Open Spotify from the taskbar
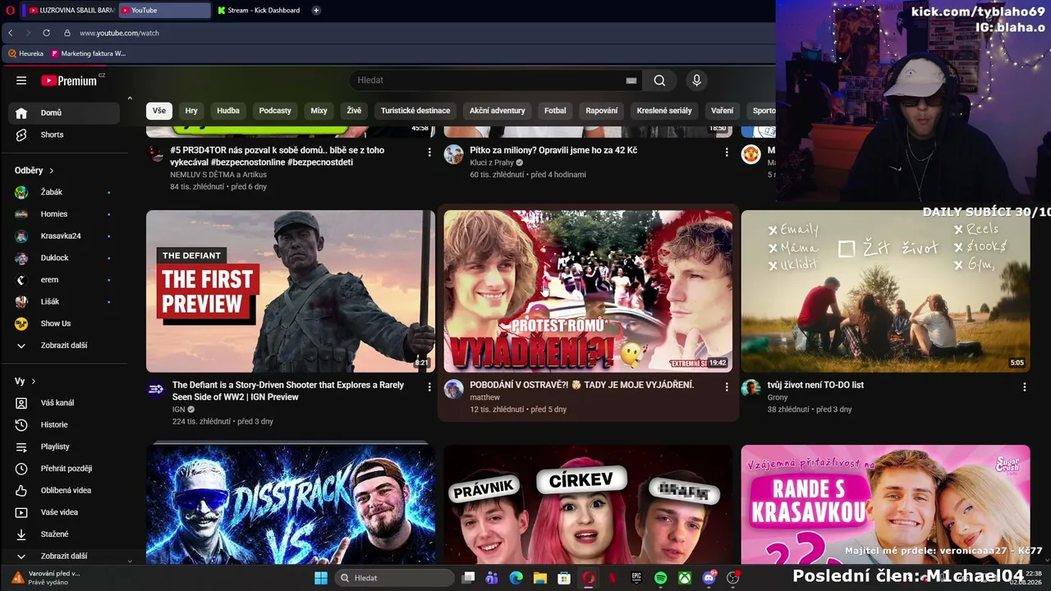 (x=660, y=578)
